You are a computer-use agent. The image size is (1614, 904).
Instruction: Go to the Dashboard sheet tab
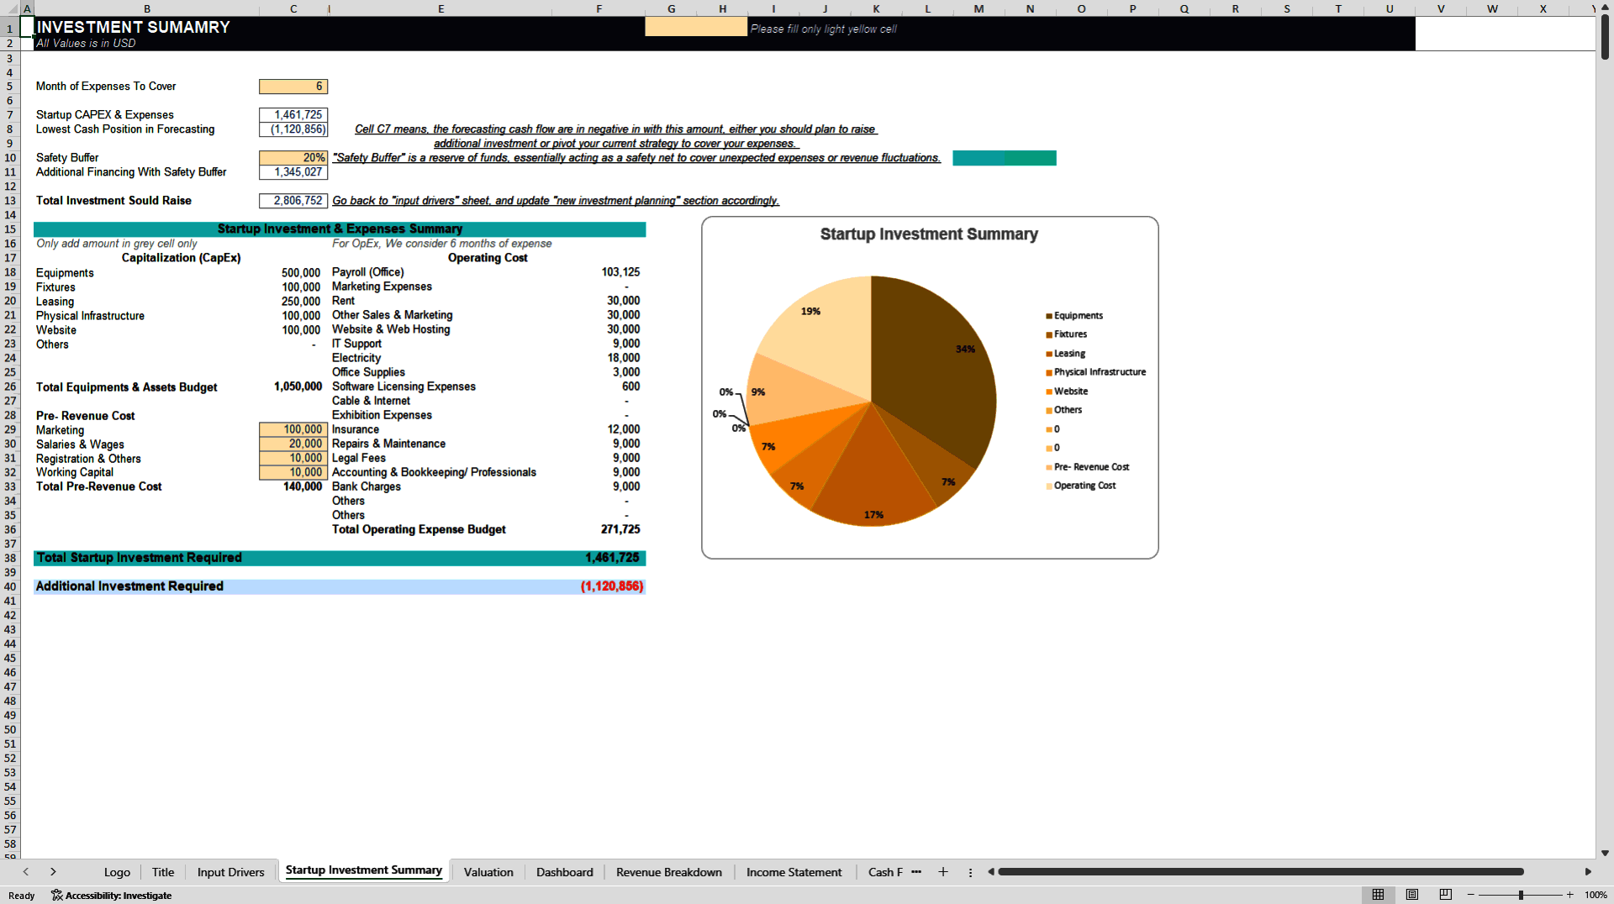(565, 872)
